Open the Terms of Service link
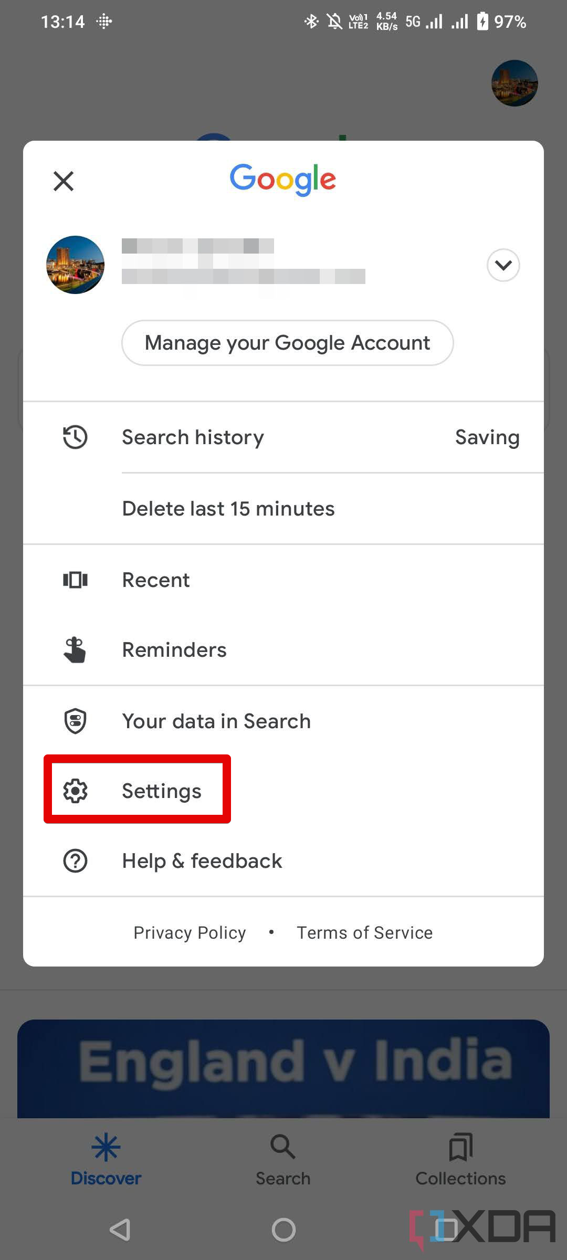Screen dimensions: 567x1260 click(364, 932)
